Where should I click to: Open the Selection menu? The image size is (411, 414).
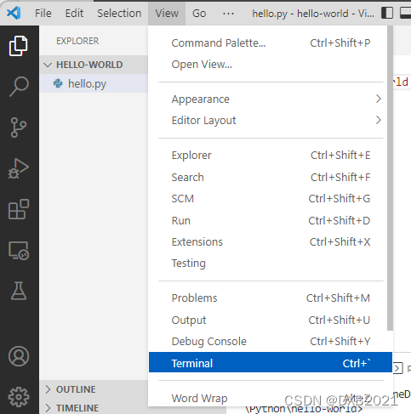[119, 14]
